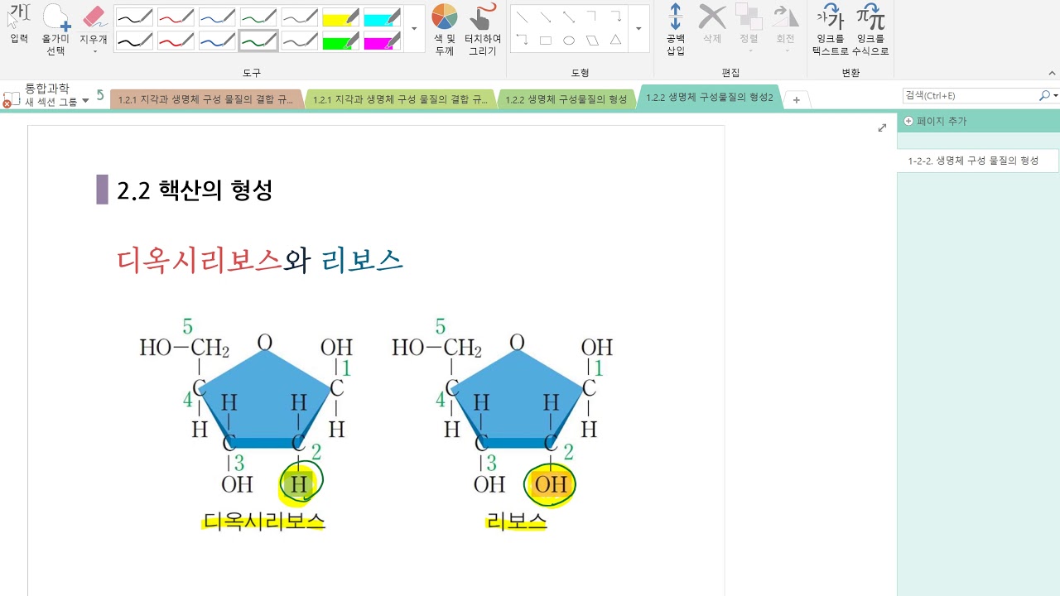Choose the triangle shape
The image size is (1060, 596).
(615, 40)
